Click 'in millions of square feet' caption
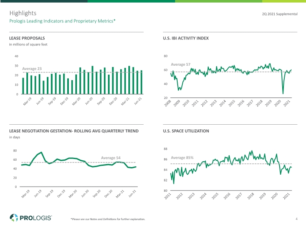The width and height of the screenshot is (306, 229). point(28,45)
